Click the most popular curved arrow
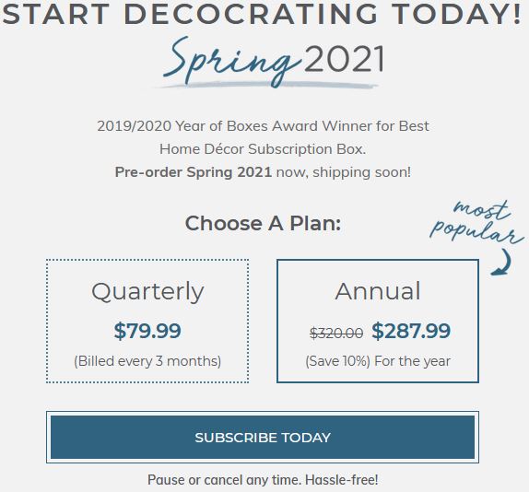The height and width of the screenshot is (492, 529). (501, 263)
